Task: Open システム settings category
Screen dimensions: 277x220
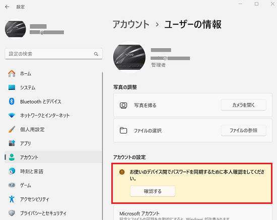Action: pos(53,87)
